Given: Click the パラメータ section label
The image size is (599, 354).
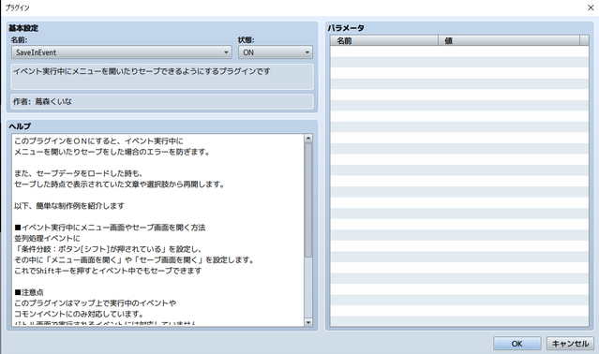Looking at the screenshot, I should click(346, 28).
